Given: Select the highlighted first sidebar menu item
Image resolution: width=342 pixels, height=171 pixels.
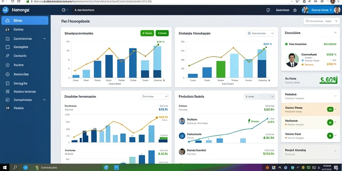Looking at the screenshot, I should tap(25, 20).
